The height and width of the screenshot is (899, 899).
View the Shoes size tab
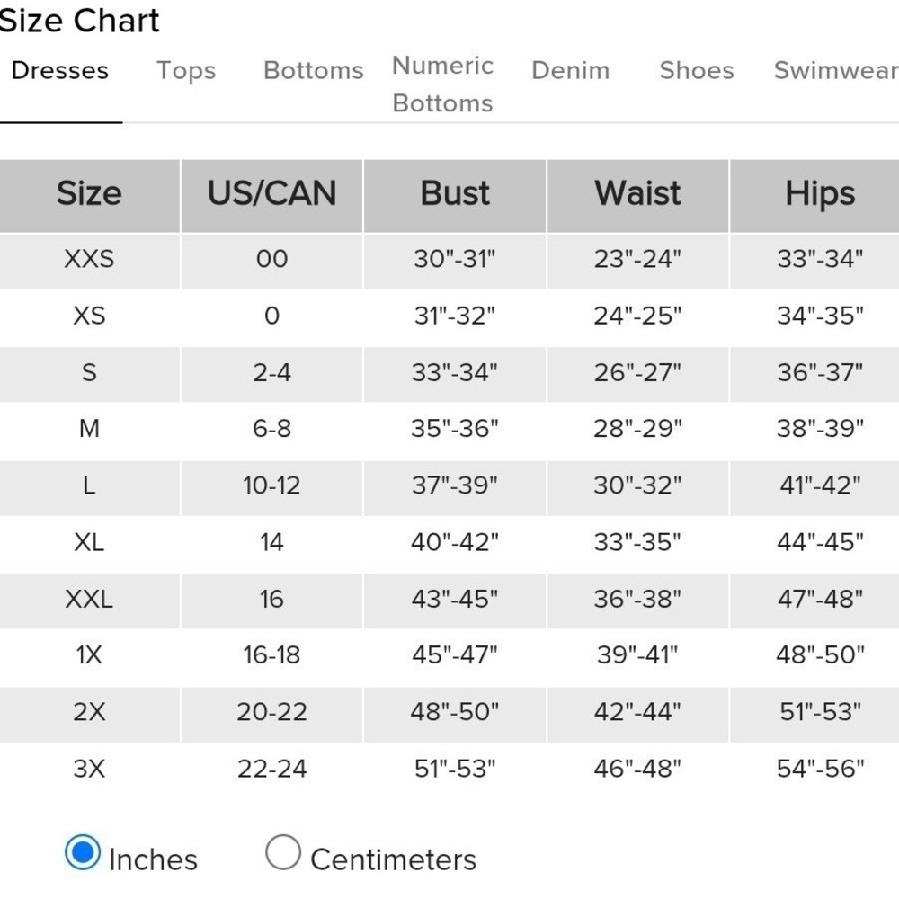(697, 70)
